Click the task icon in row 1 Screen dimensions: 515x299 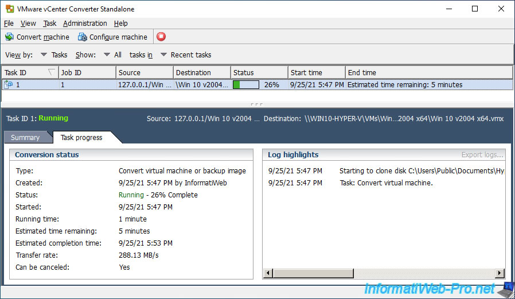pos(8,85)
